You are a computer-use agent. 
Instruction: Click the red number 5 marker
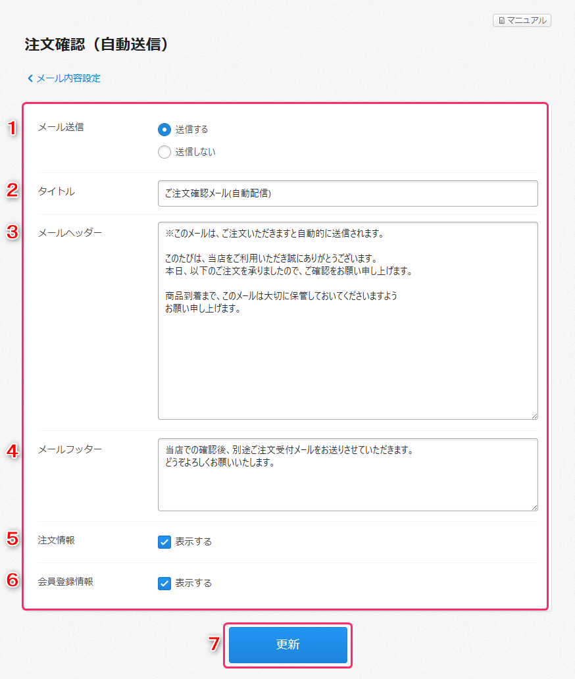click(x=12, y=538)
